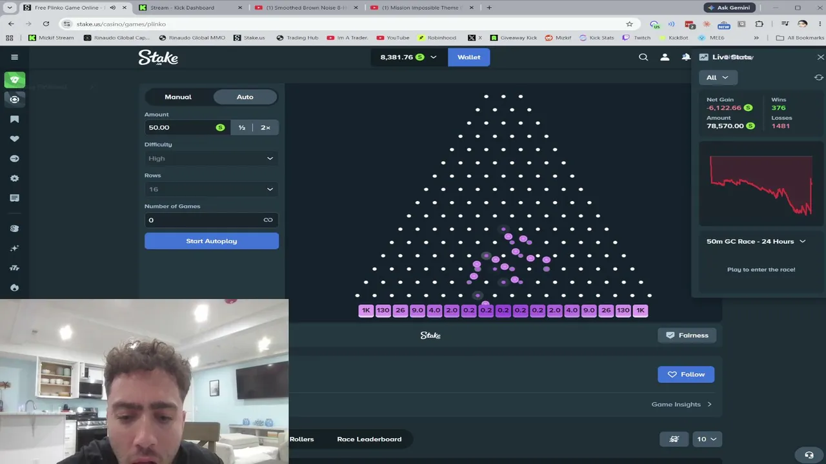
Task: Click the Amount input field
Action: pyautogui.click(x=187, y=128)
